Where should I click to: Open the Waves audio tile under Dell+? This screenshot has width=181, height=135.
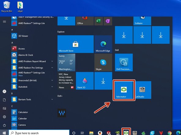click(62, 113)
